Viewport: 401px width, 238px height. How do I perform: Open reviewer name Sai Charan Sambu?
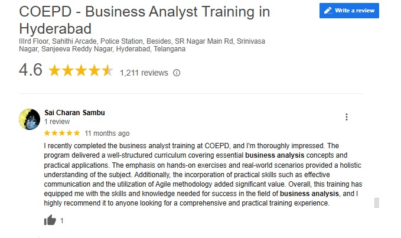74,113
